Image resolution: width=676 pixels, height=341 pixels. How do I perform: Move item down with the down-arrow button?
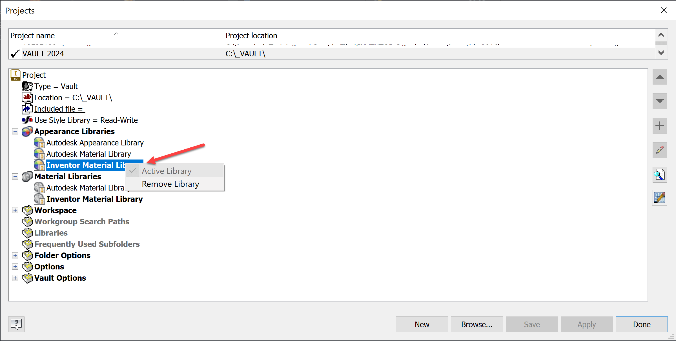660,101
